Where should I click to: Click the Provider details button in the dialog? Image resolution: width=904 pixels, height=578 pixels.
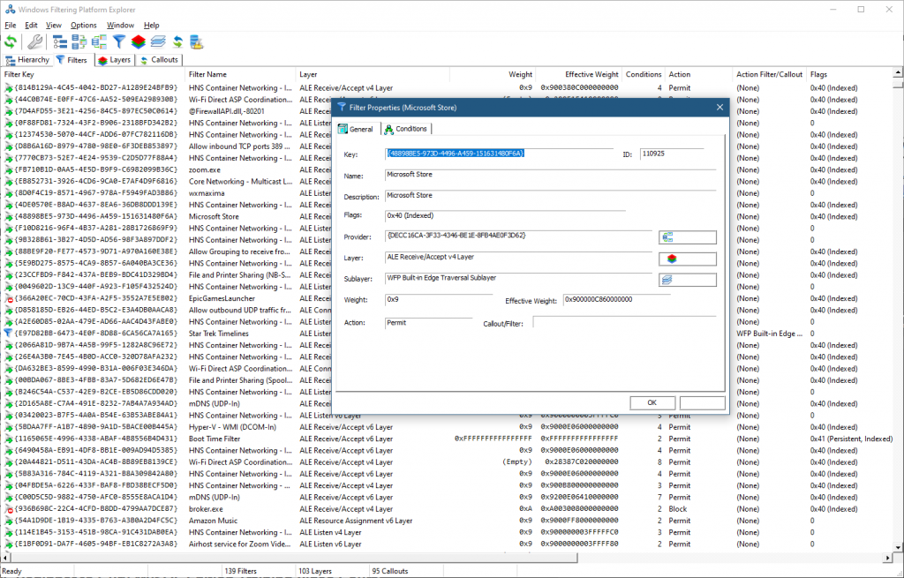687,237
